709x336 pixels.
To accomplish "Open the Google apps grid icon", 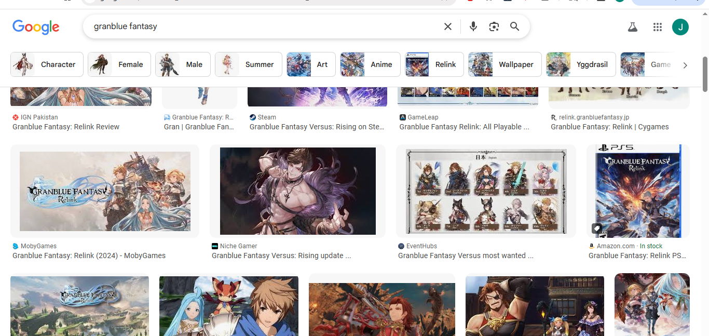I will point(658,27).
